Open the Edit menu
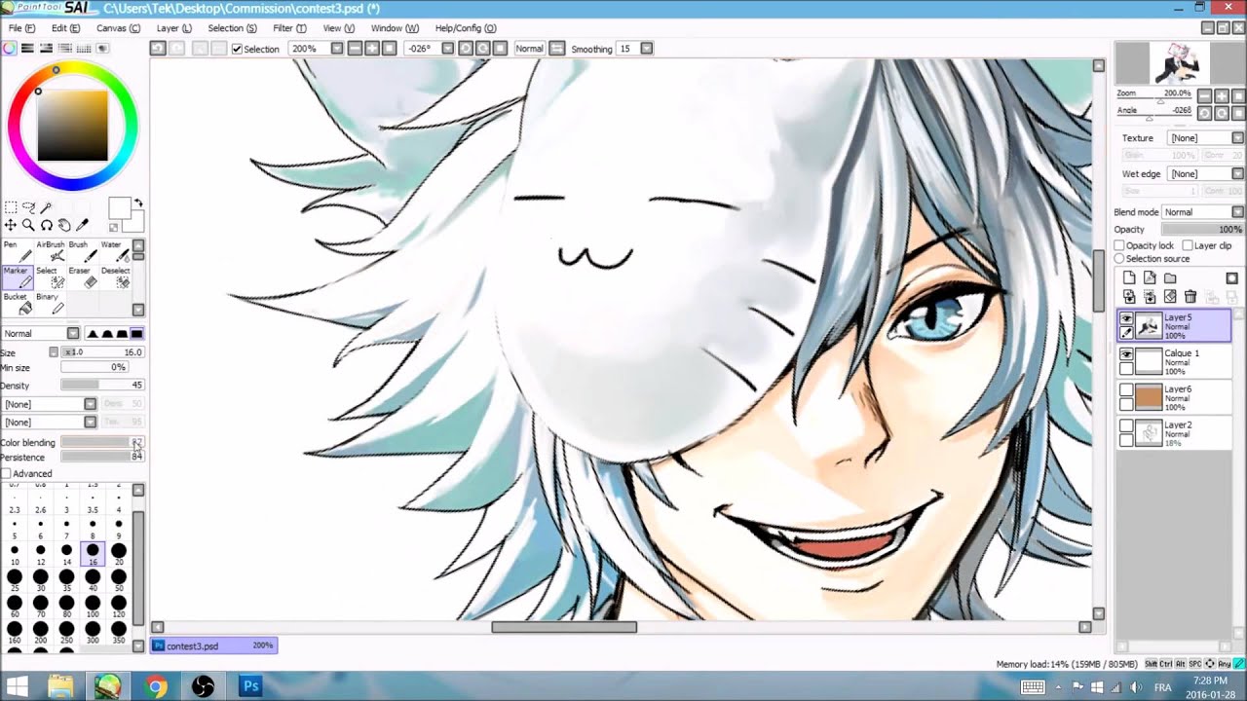This screenshot has width=1247, height=701. click(65, 28)
